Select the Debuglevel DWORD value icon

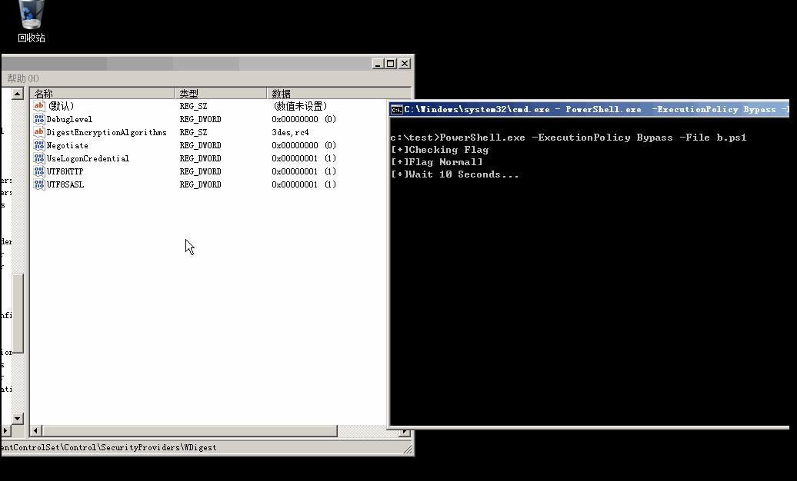tap(39, 119)
